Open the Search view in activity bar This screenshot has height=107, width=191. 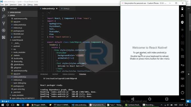click(4, 16)
